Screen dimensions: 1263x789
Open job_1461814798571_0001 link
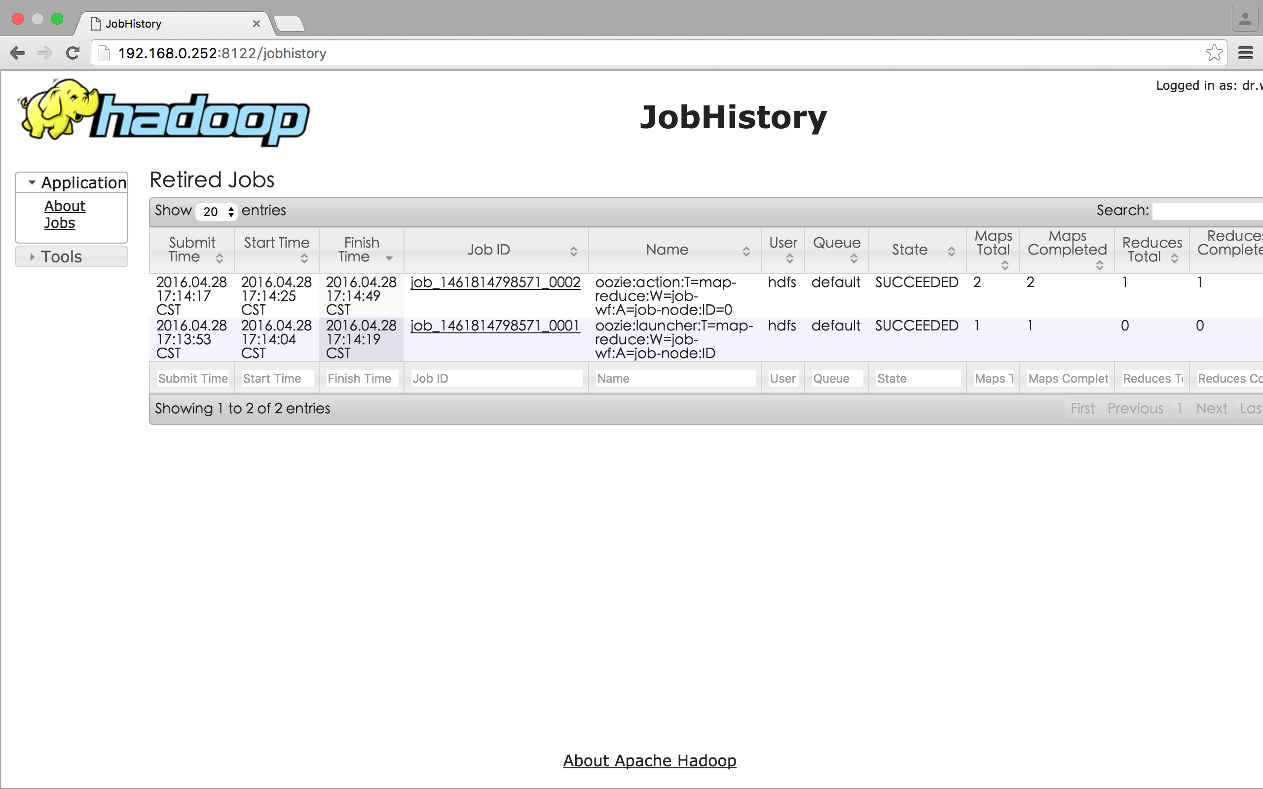point(495,325)
